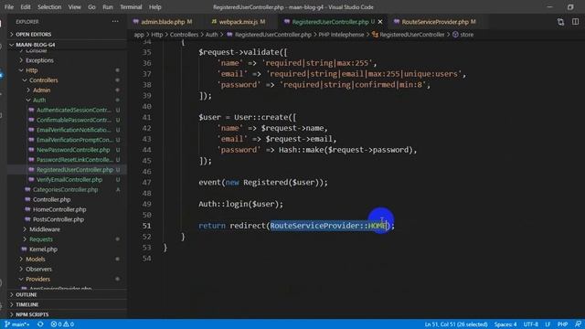Open the File menu
The width and height of the screenshot is (585, 329).
coord(9,6)
